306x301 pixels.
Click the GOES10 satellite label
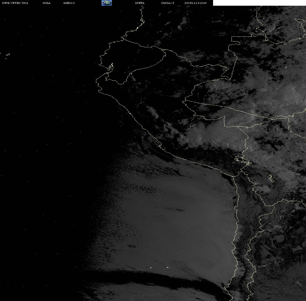click(x=69, y=3)
